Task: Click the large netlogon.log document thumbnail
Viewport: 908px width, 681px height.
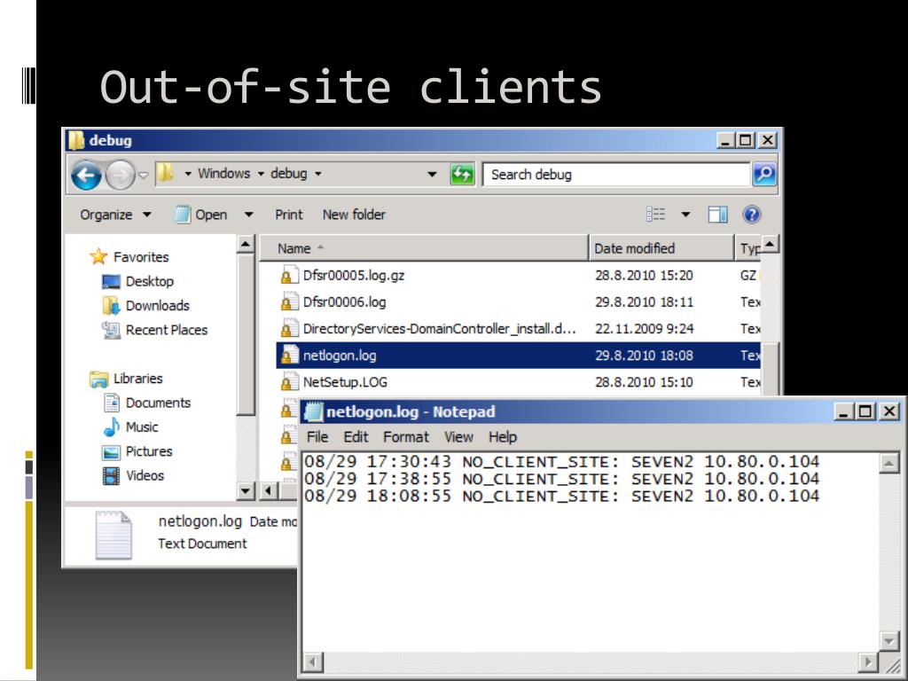Action: (x=113, y=535)
